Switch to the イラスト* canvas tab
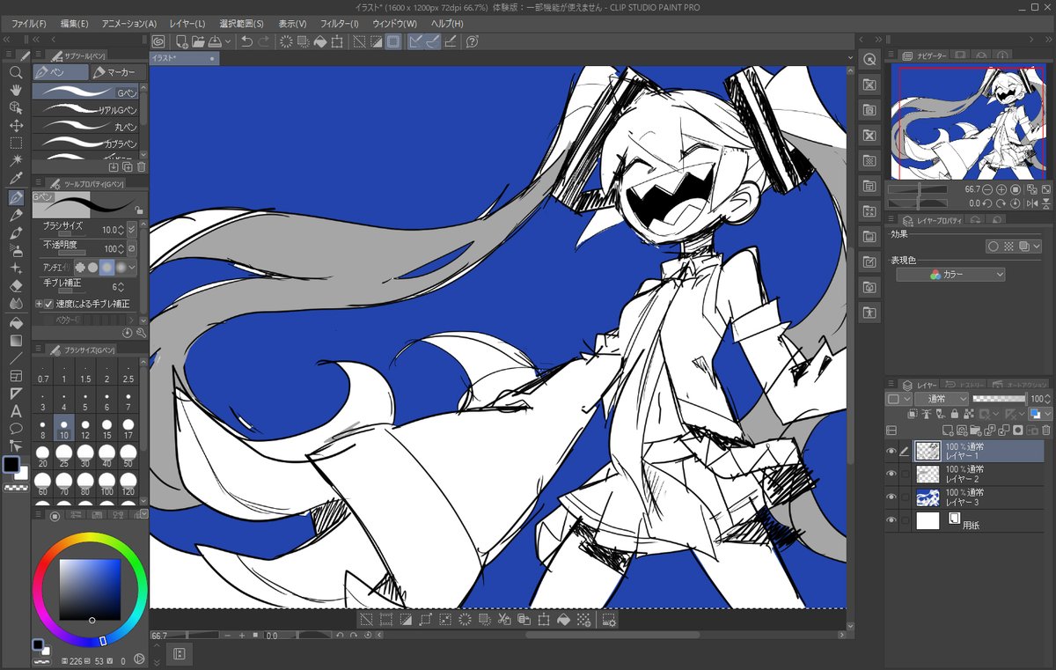 [184, 57]
